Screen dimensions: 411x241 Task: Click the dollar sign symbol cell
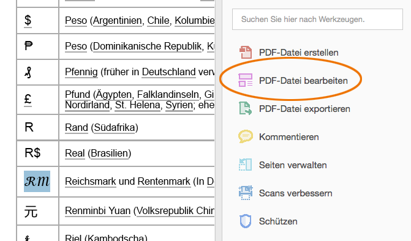[38, 20]
